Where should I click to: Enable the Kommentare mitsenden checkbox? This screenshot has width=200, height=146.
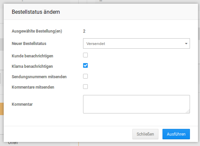click(85, 87)
